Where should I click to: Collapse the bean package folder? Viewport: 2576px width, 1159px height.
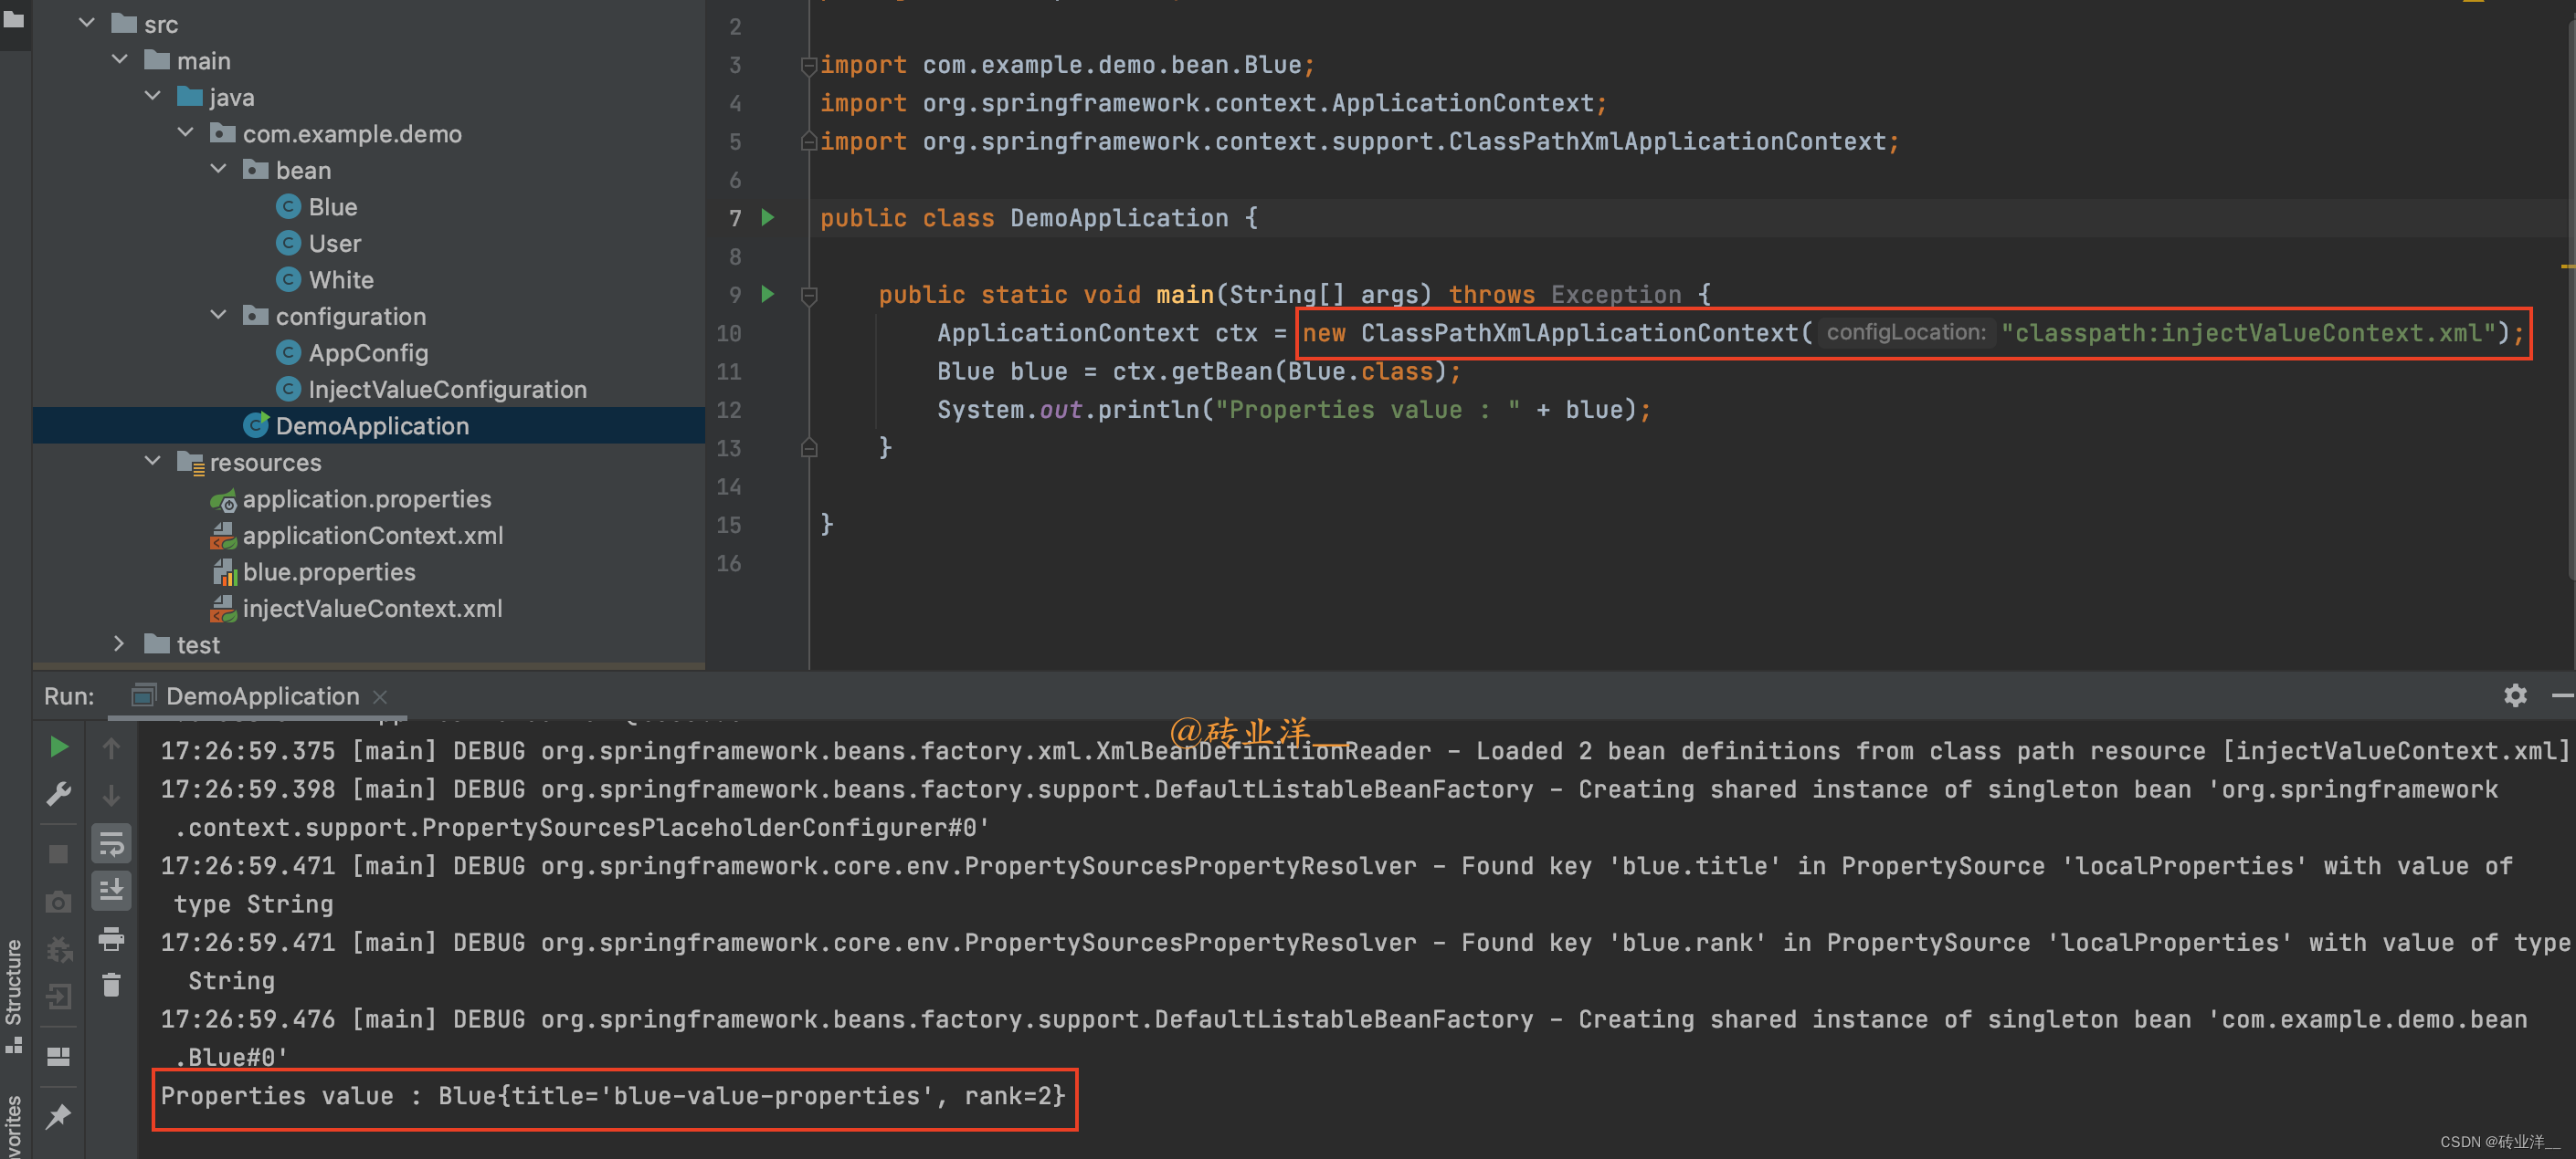(219, 170)
